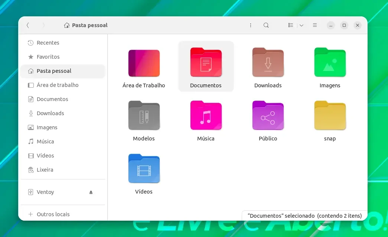Click Recentes label in sidebar
The image size is (388, 237).
pyautogui.click(x=48, y=43)
